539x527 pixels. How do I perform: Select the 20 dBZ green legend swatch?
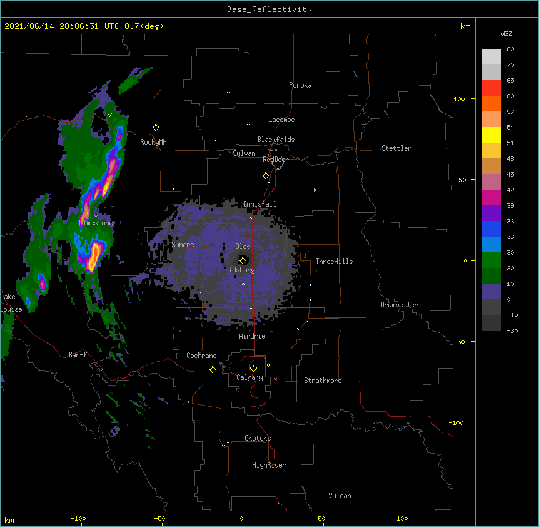[491, 275]
